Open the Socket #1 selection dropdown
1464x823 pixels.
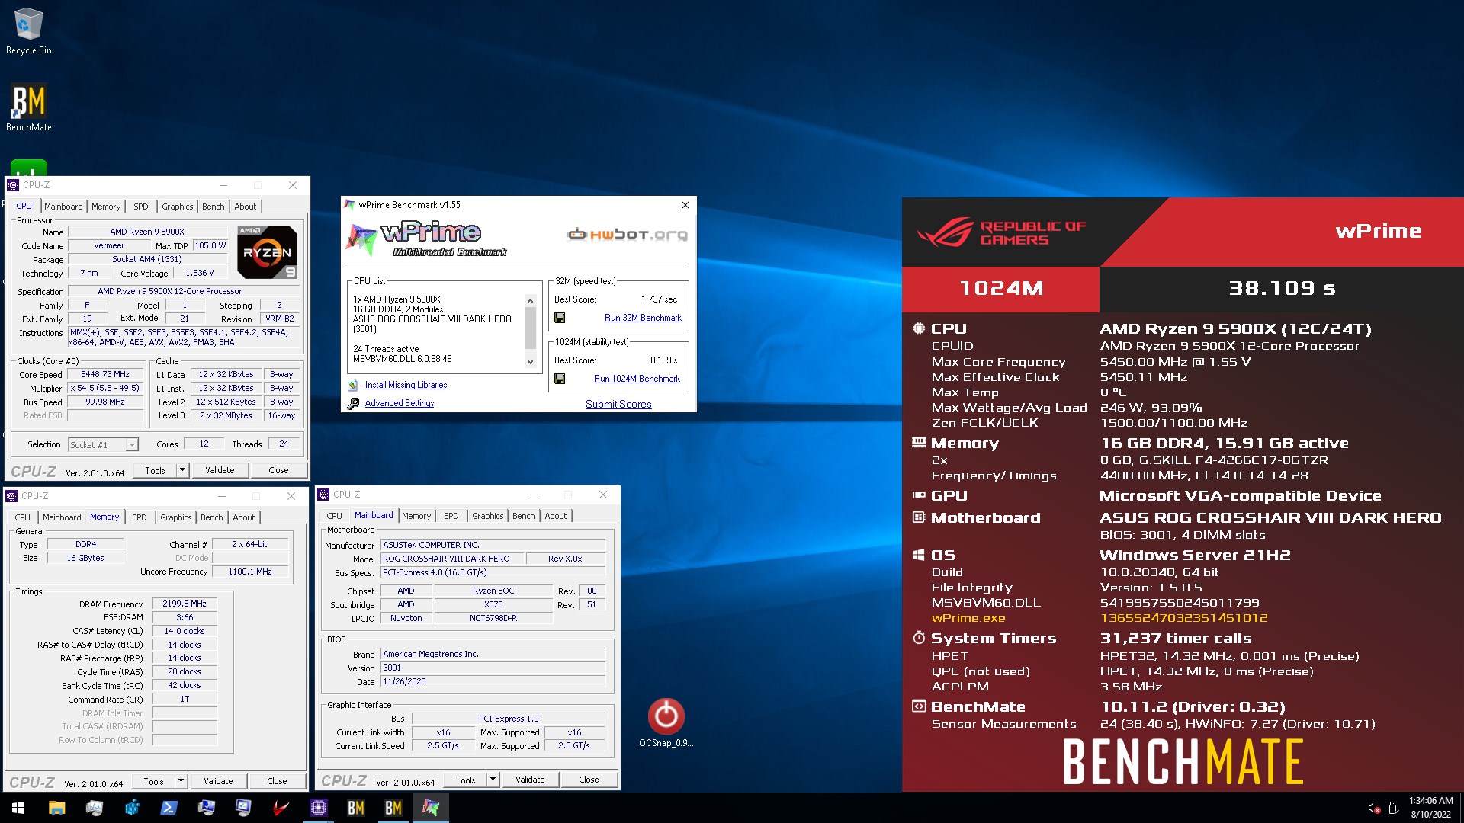[104, 445]
